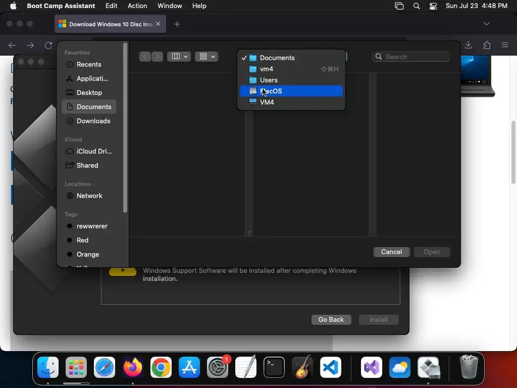Click the Install button in Boot Camp
The image size is (517, 388).
(379, 319)
